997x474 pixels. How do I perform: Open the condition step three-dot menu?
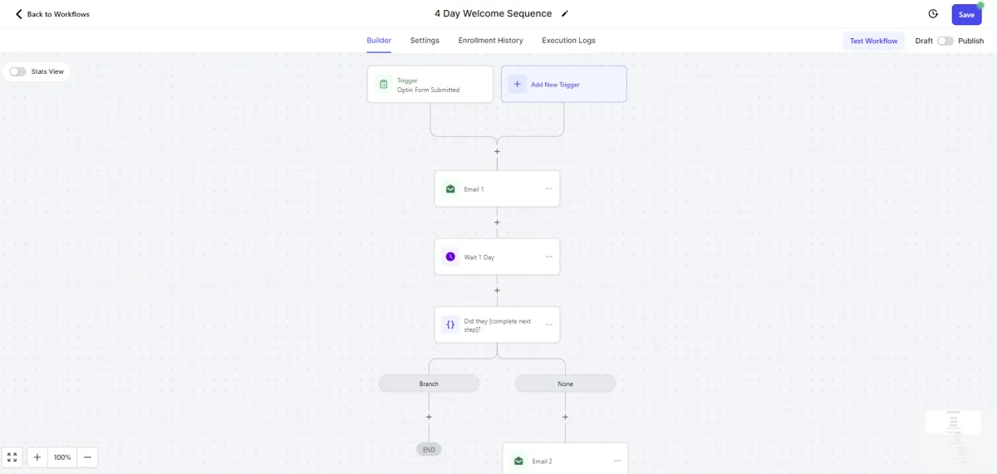pos(548,324)
